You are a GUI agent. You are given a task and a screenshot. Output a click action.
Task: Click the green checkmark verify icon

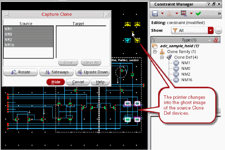(198, 14)
